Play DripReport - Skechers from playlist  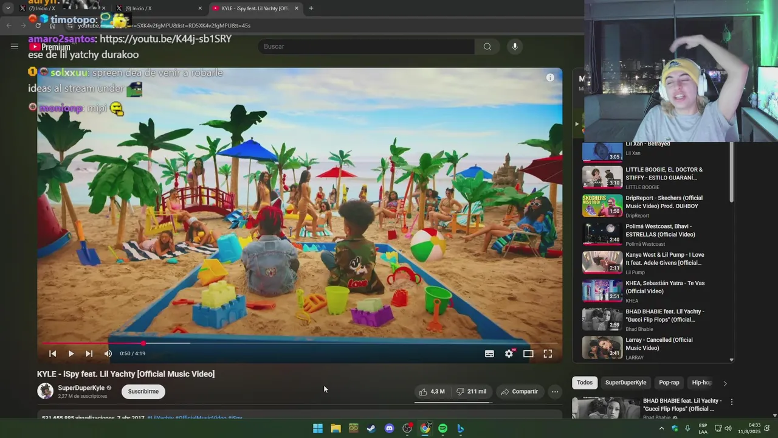pyautogui.click(x=656, y=206)
